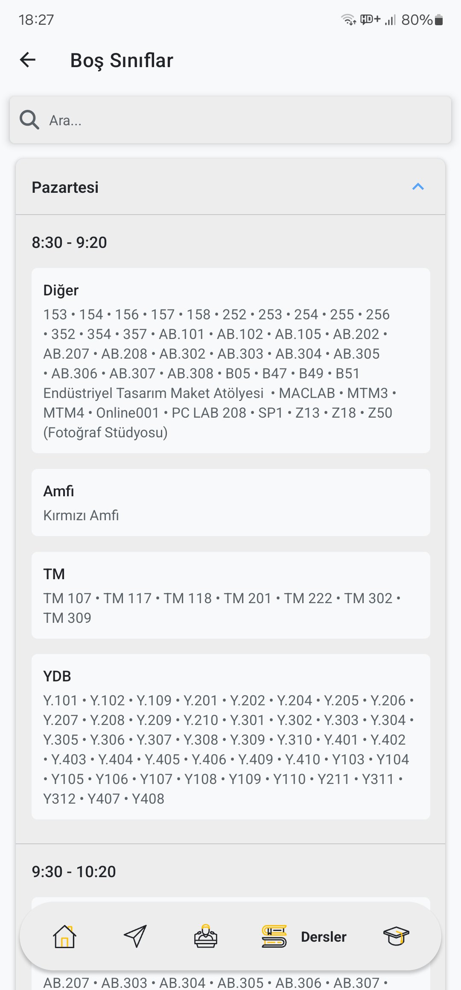This screenshot has width=461, height=990.
Task: Open the lecturer podium icon tab
Action: coord(206,936)
